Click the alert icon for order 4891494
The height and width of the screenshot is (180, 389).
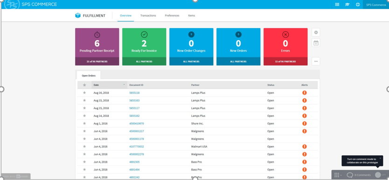(305, 170)
